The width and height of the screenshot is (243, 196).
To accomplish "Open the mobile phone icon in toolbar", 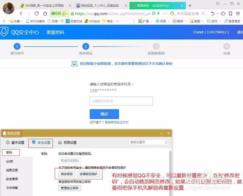I will (x=230, y=14).
